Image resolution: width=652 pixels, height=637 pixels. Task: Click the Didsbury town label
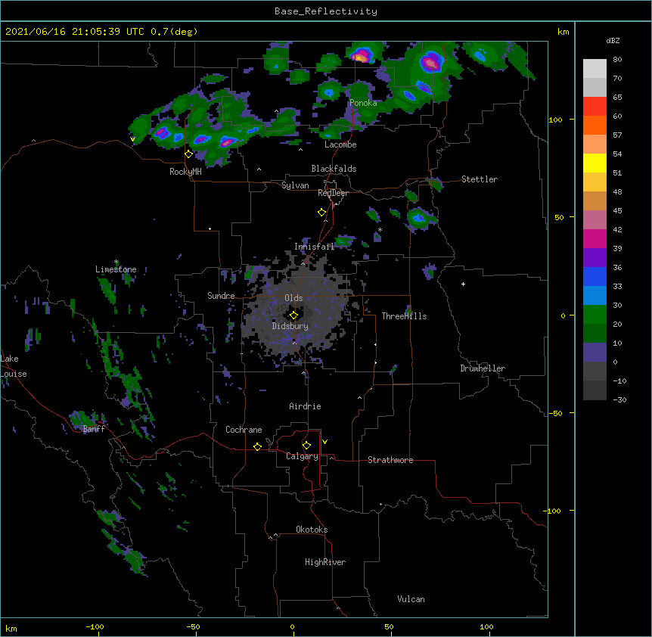(x=290, y=326)
